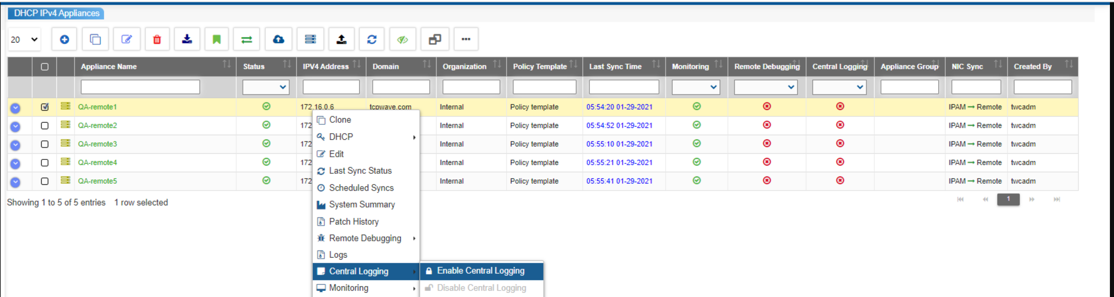1114x297 pixels.
Task: Click the server icon in QA-remote3 row
Action: click(65, 143)
